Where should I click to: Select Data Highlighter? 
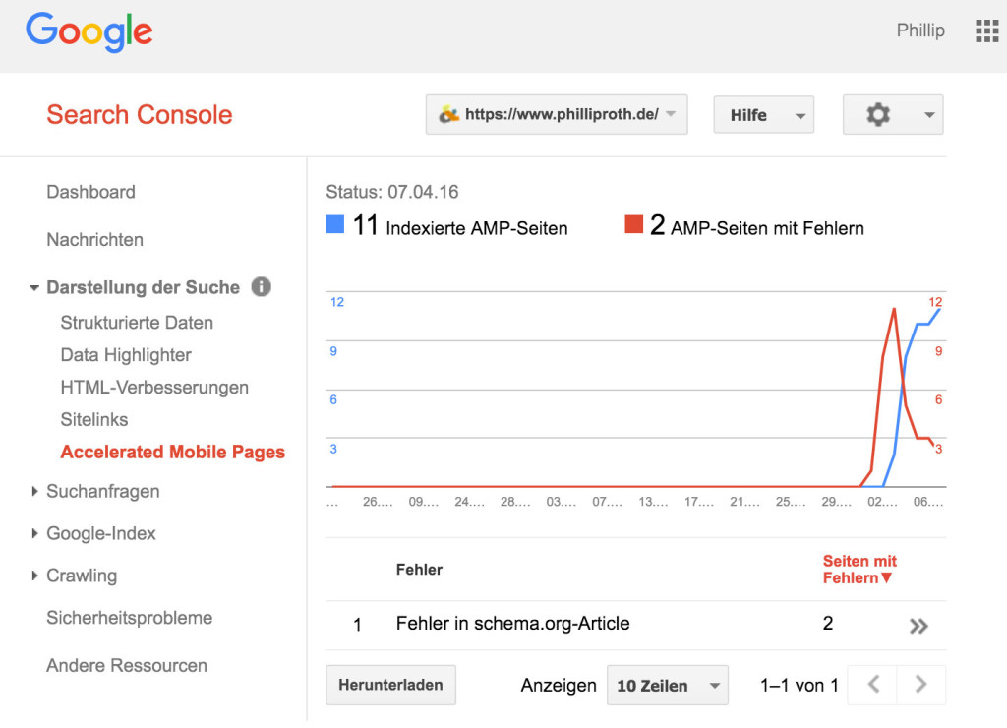click(126, 355)
